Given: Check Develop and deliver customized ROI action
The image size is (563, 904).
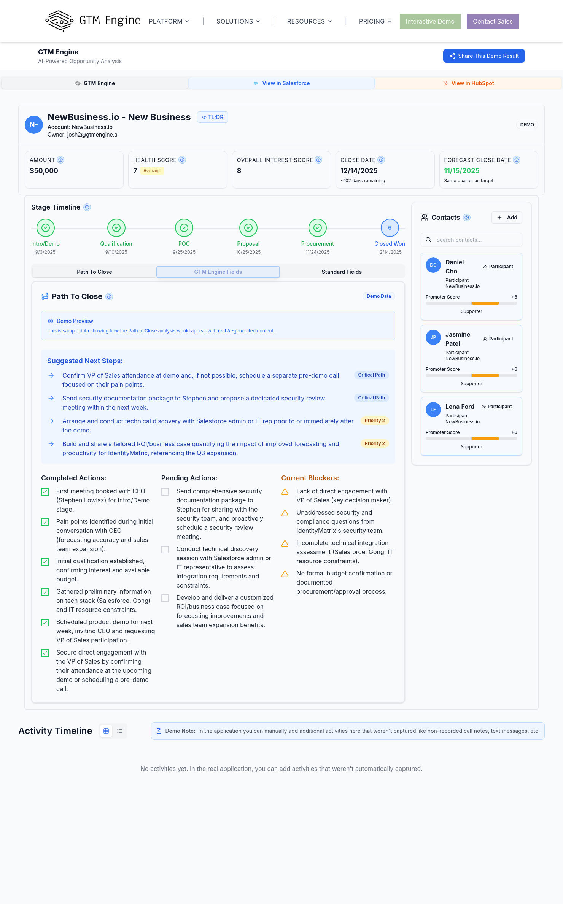Looking at the screenshot, I should pos(165,598).
